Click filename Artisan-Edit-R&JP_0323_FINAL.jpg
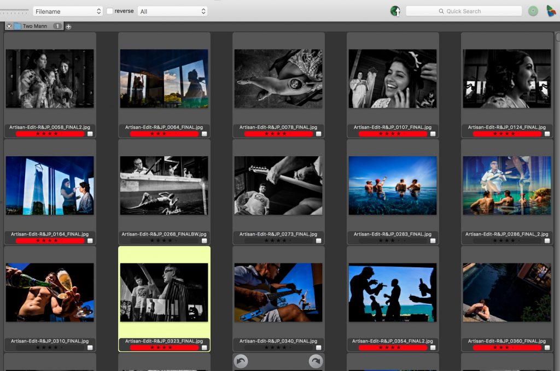The width and height of the screenshot is (560, 371). (x=164, y=341)
